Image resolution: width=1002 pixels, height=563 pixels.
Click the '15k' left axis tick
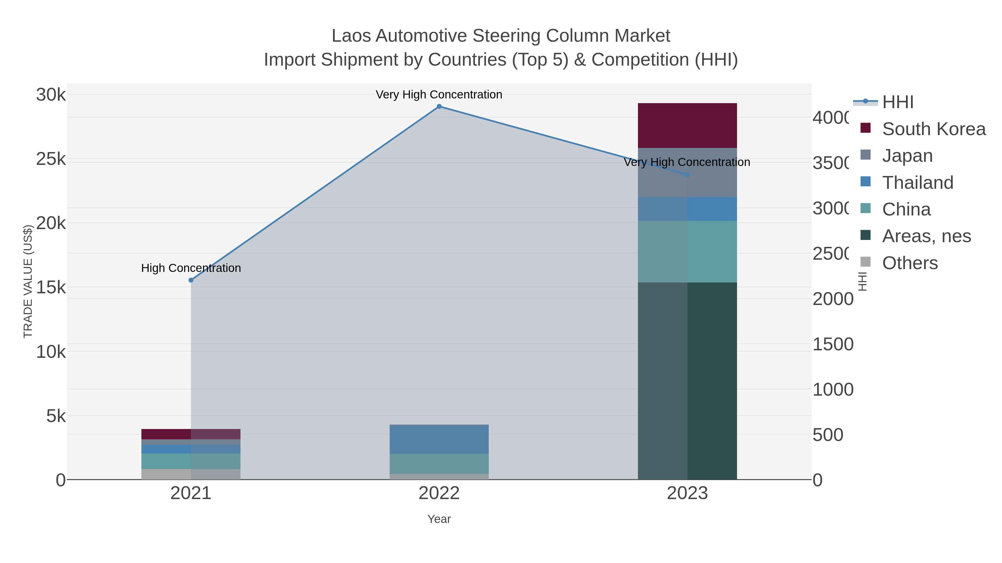coord(51,287)
